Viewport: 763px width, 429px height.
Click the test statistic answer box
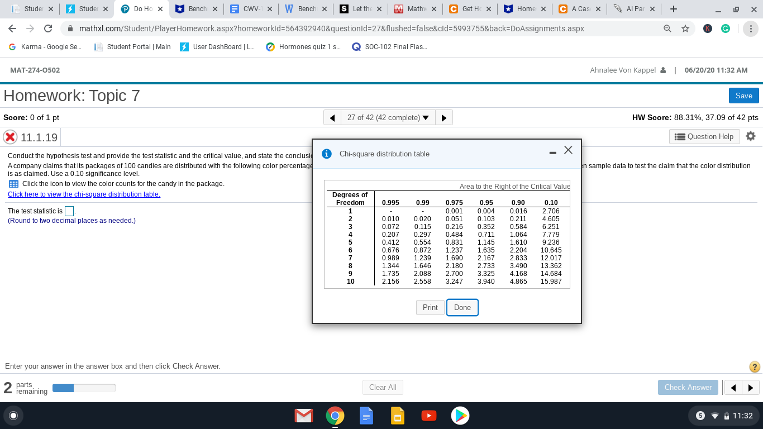[x=69, y=211]
